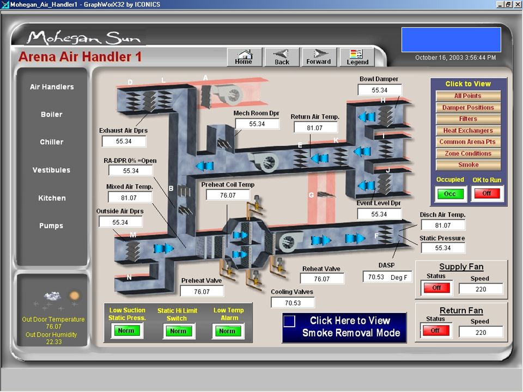
Task: Select the mech room damper icon
Action: (224, 143)
